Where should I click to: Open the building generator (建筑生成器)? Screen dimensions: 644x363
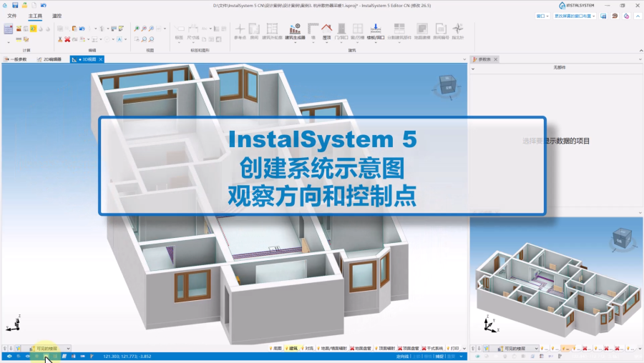click(295, 31)
